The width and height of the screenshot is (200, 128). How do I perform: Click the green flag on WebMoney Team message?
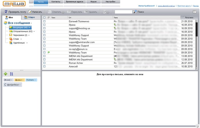click(49, 53)
